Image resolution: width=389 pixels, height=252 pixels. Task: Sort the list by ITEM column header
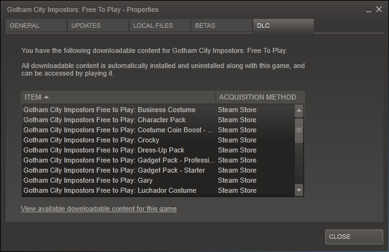click(118, 97)
